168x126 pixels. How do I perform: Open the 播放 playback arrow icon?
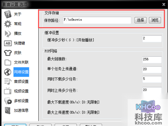pos(8,34)
